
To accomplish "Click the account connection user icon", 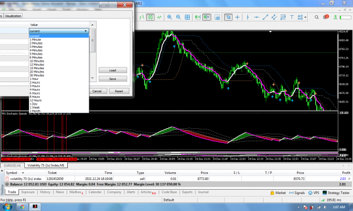I will pos(335,17).
